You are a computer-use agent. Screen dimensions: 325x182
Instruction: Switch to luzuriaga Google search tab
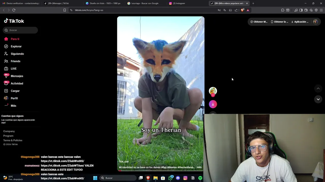click(x=145, y=3)
